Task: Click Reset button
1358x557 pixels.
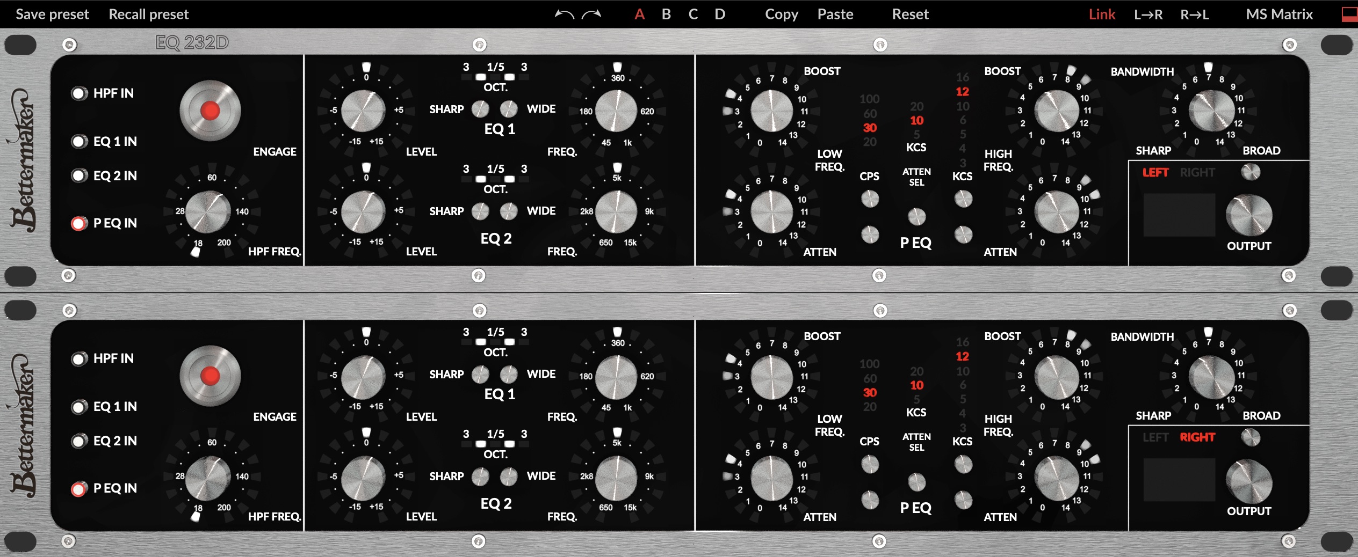Action: (910, 14)
